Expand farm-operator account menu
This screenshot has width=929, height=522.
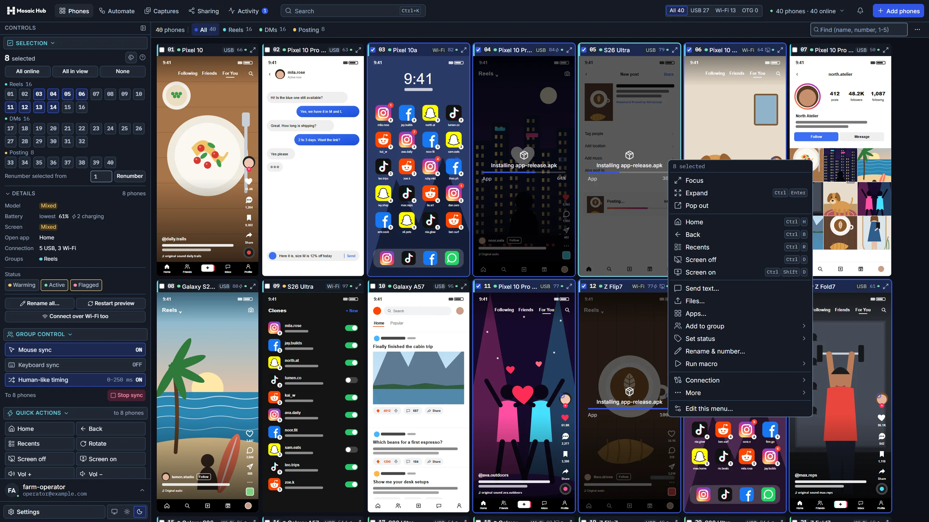75,490
